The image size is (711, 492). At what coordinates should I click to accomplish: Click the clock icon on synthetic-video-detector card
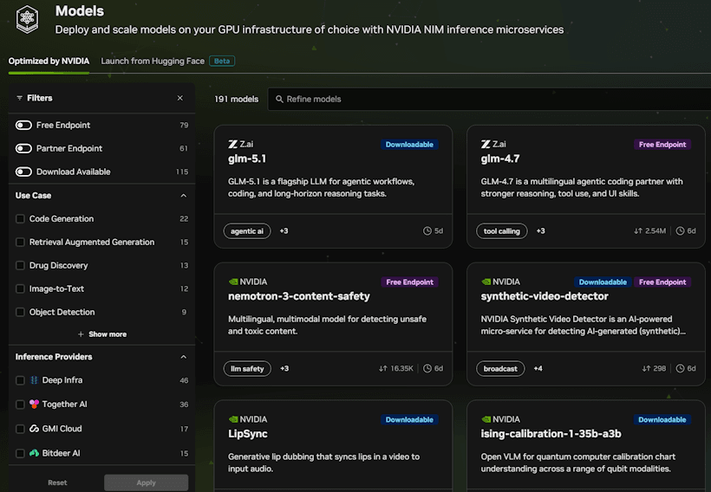[680, 369]
